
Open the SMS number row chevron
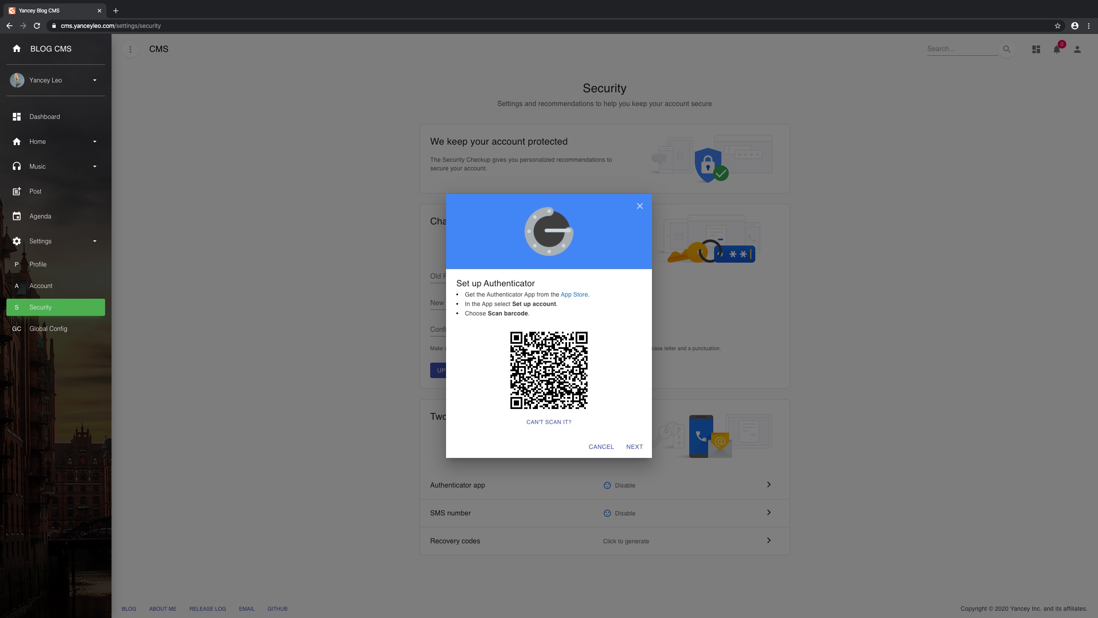[x=769, y=512]
